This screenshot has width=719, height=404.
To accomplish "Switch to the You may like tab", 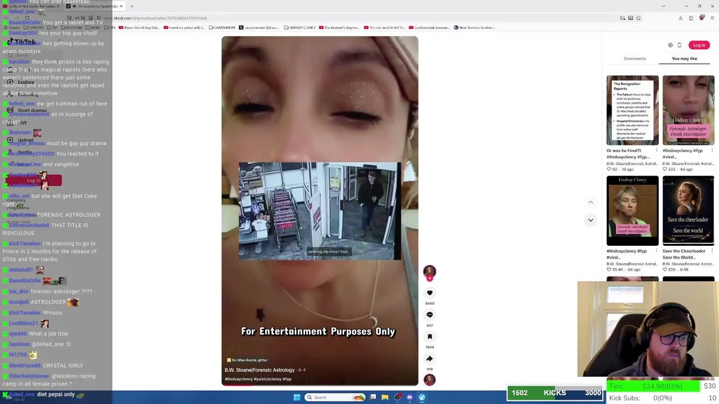I will (x=684, y=58).
